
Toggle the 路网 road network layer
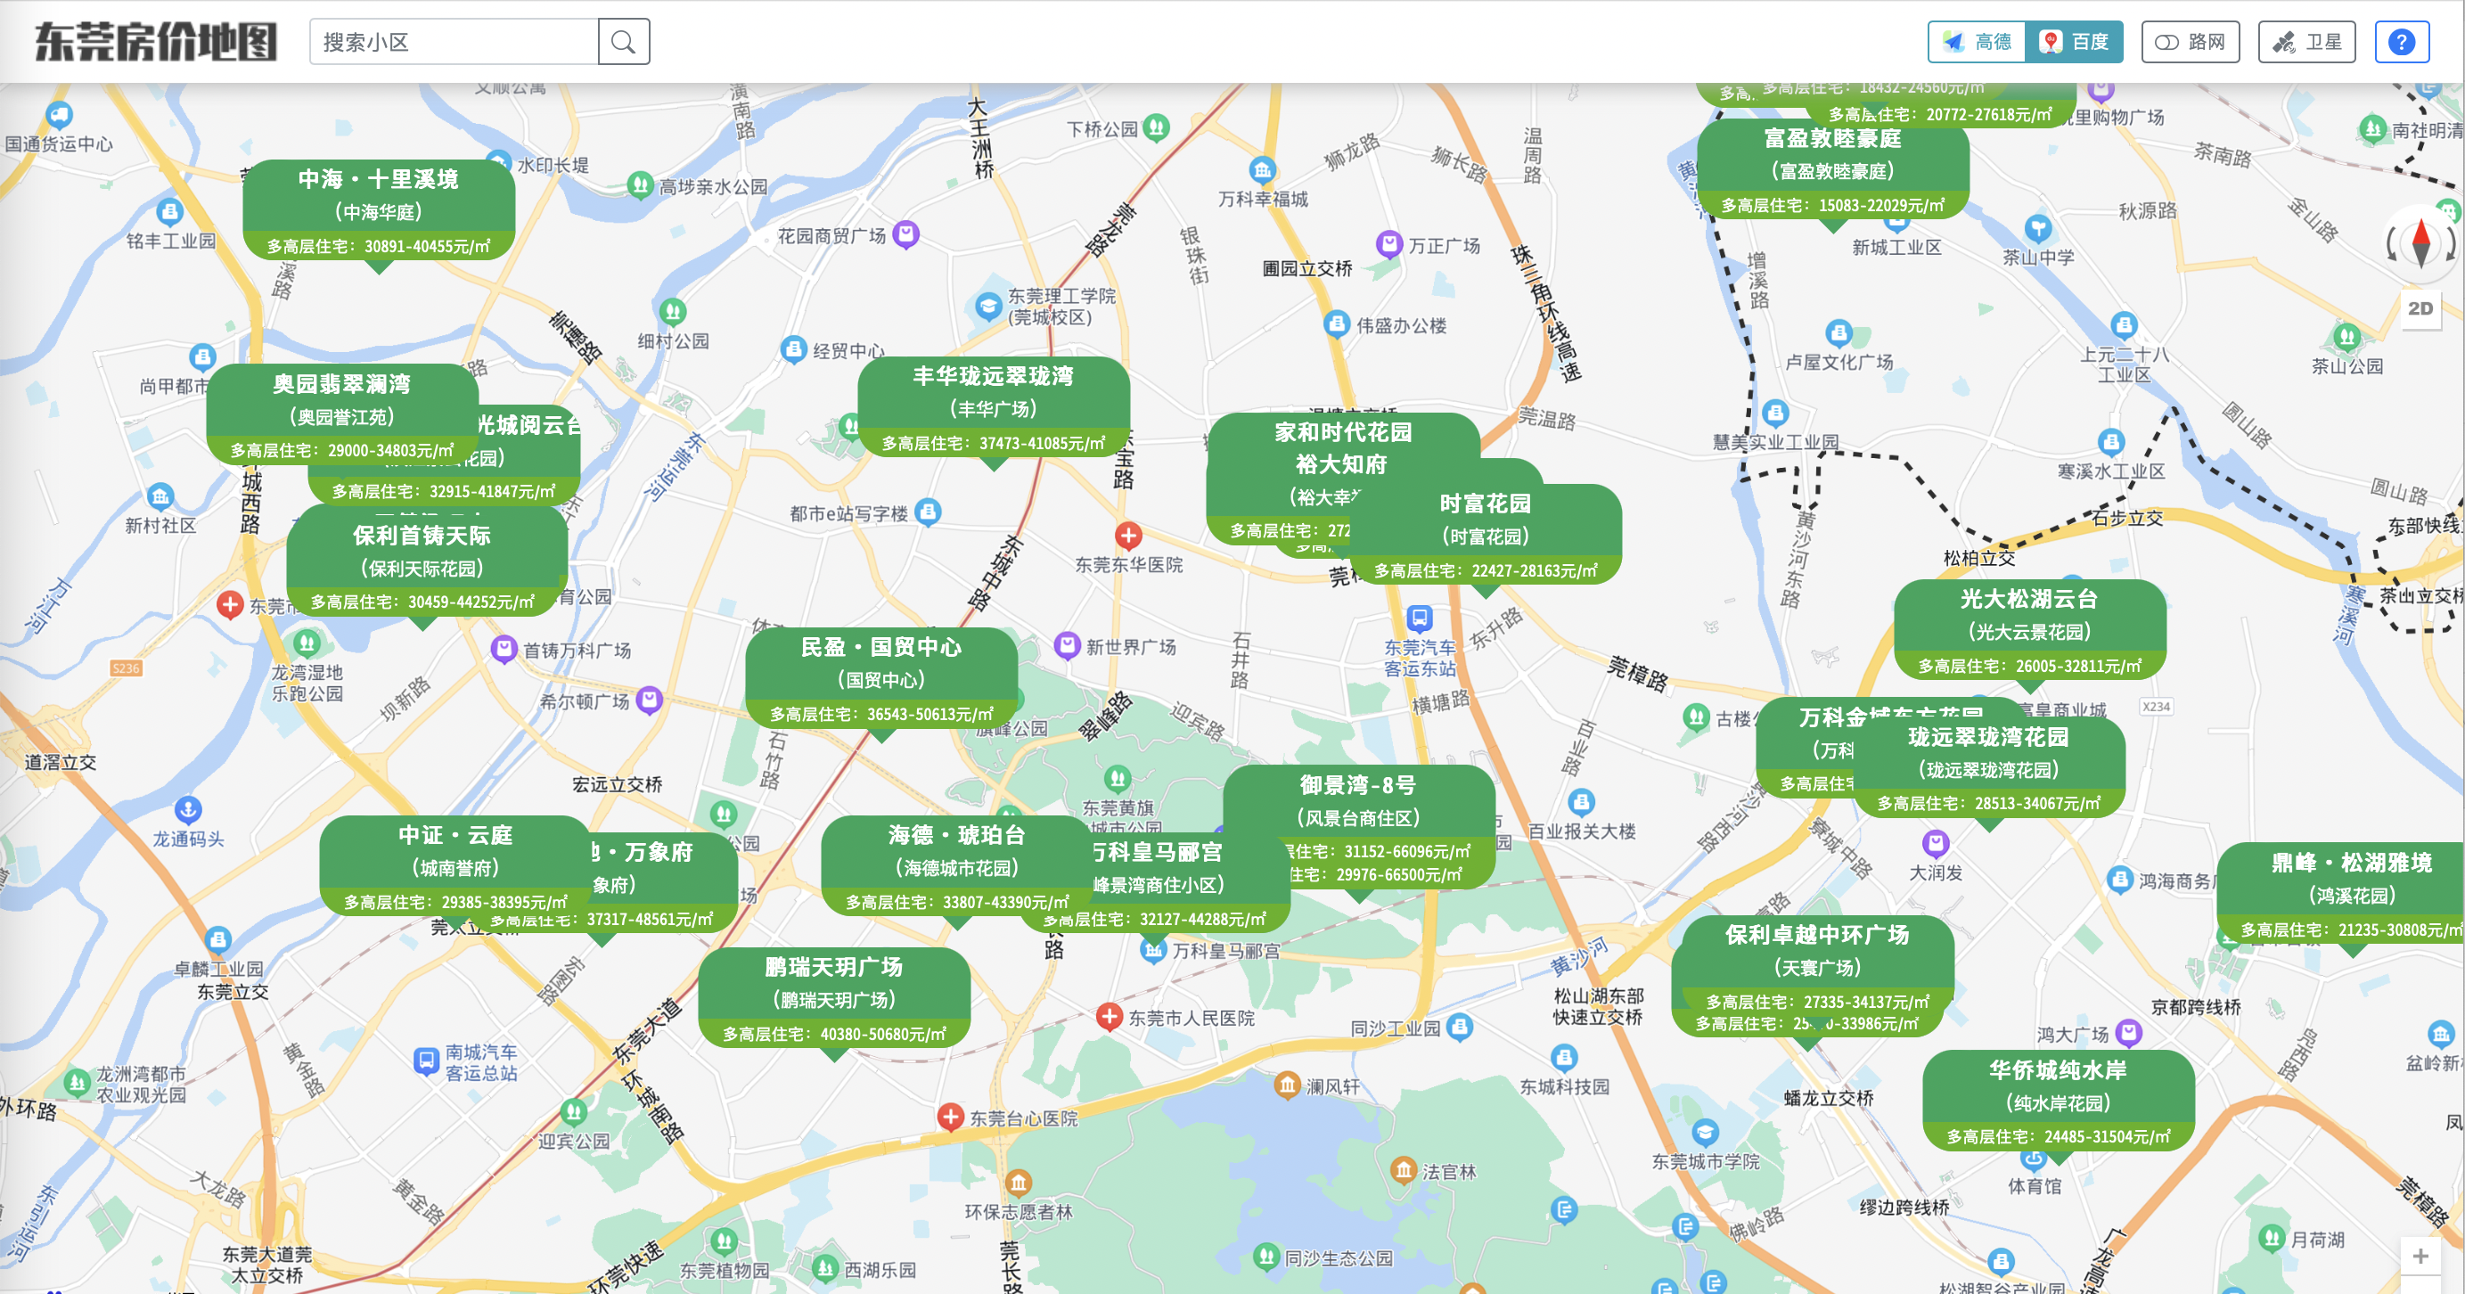[x=2190, y=42]
